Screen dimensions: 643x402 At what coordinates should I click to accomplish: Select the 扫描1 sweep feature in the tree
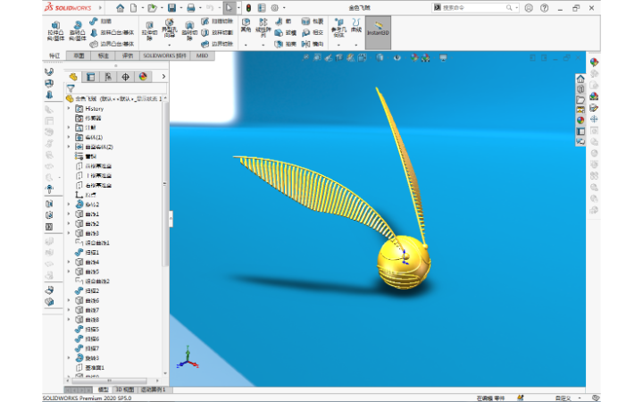point(92,252)
